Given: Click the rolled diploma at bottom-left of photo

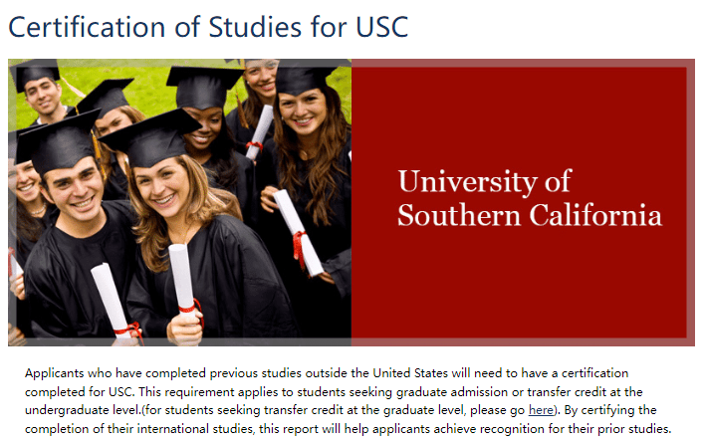Looking at the screenshot, I should pyautogui.click(x=114, y=303).
